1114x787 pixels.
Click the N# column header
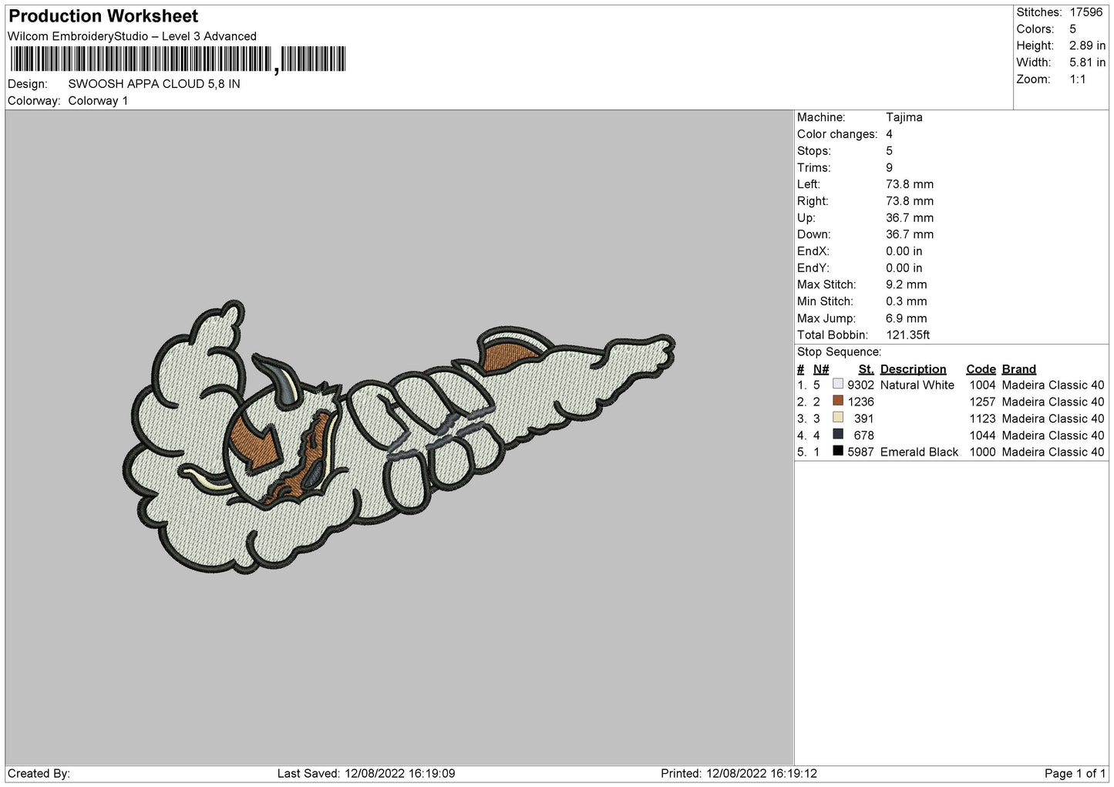(x=821, y=369)
